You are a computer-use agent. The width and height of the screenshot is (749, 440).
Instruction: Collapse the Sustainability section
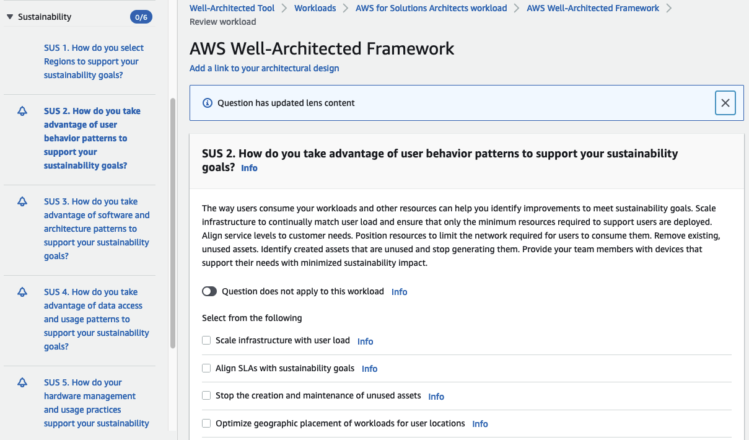coord(10,17)
